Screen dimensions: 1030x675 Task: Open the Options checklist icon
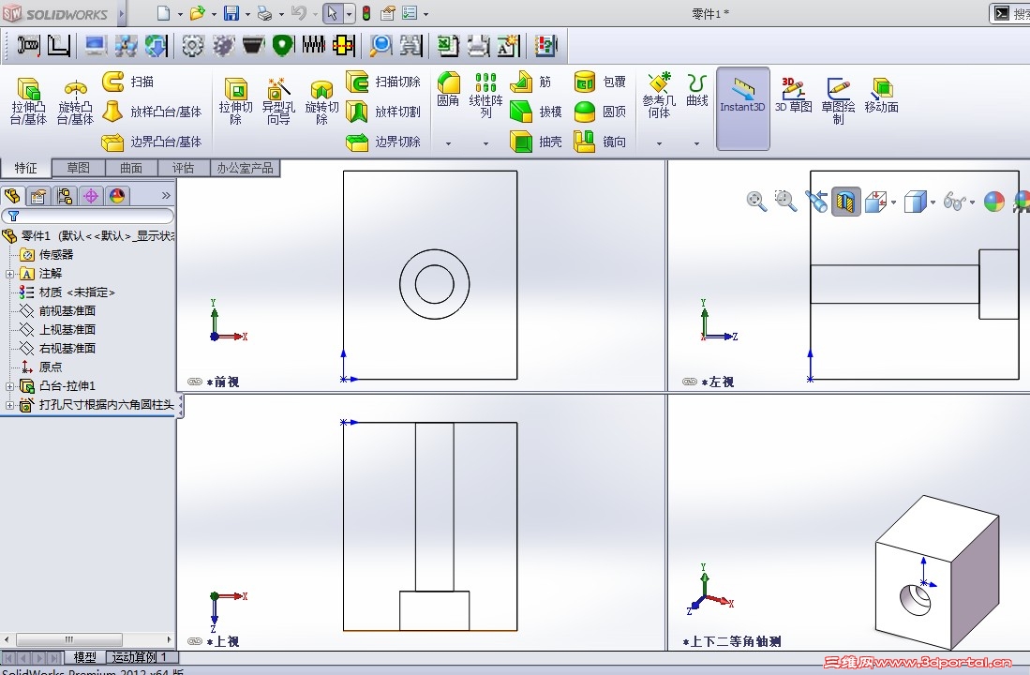click(x=410, y=13)
